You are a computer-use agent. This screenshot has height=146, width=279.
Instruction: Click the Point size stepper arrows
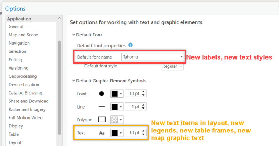pos(144,94)
